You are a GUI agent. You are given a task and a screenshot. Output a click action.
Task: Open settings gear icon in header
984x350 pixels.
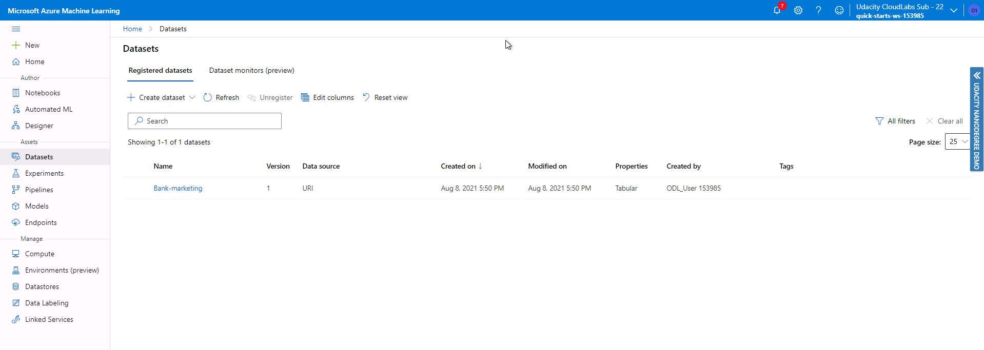coord(798,10)
